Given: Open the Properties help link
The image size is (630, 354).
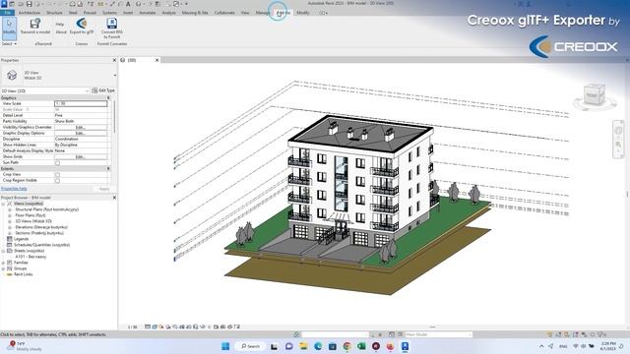Looking at the screenshot, I should 14,189.
